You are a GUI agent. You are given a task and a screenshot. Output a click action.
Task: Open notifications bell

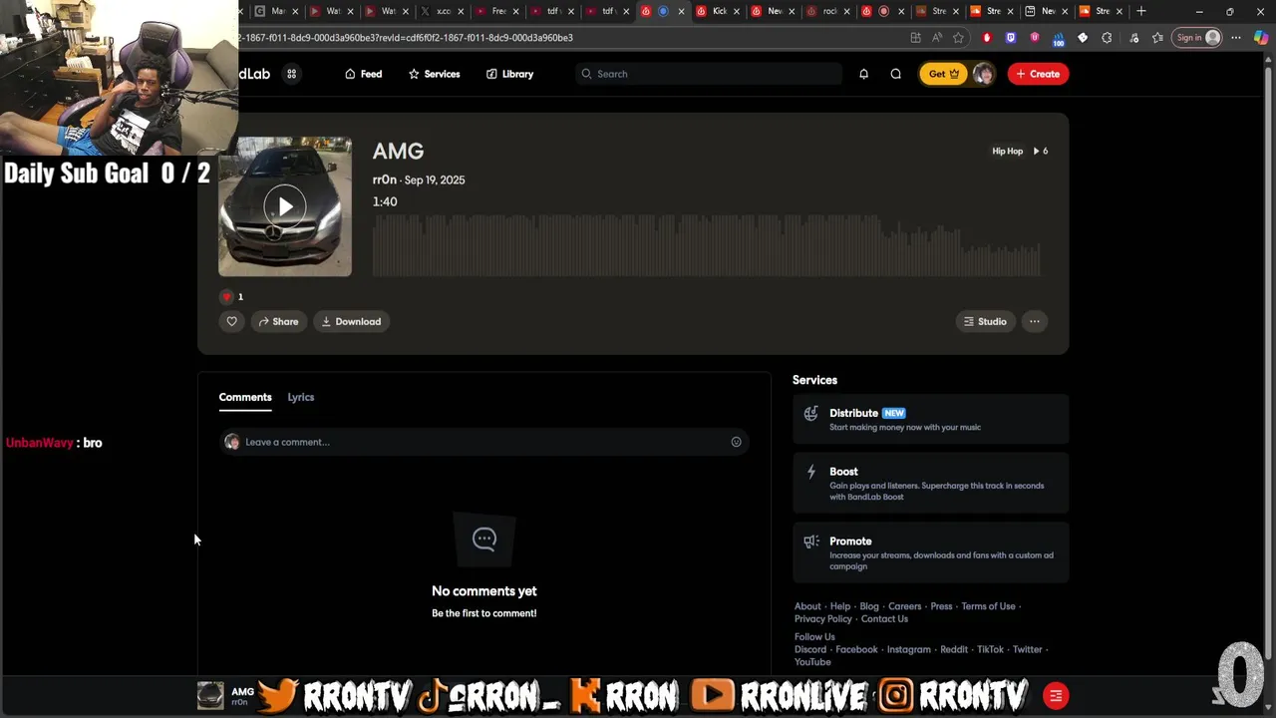pyautogui.click(x=863, y=74)
